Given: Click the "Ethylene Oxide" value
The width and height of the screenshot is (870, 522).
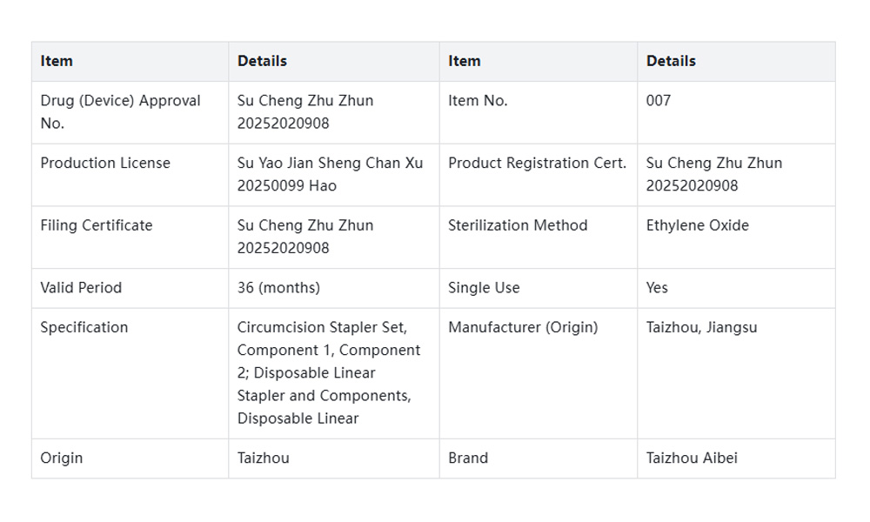Looking at the screenshot, I should point(697,226).
